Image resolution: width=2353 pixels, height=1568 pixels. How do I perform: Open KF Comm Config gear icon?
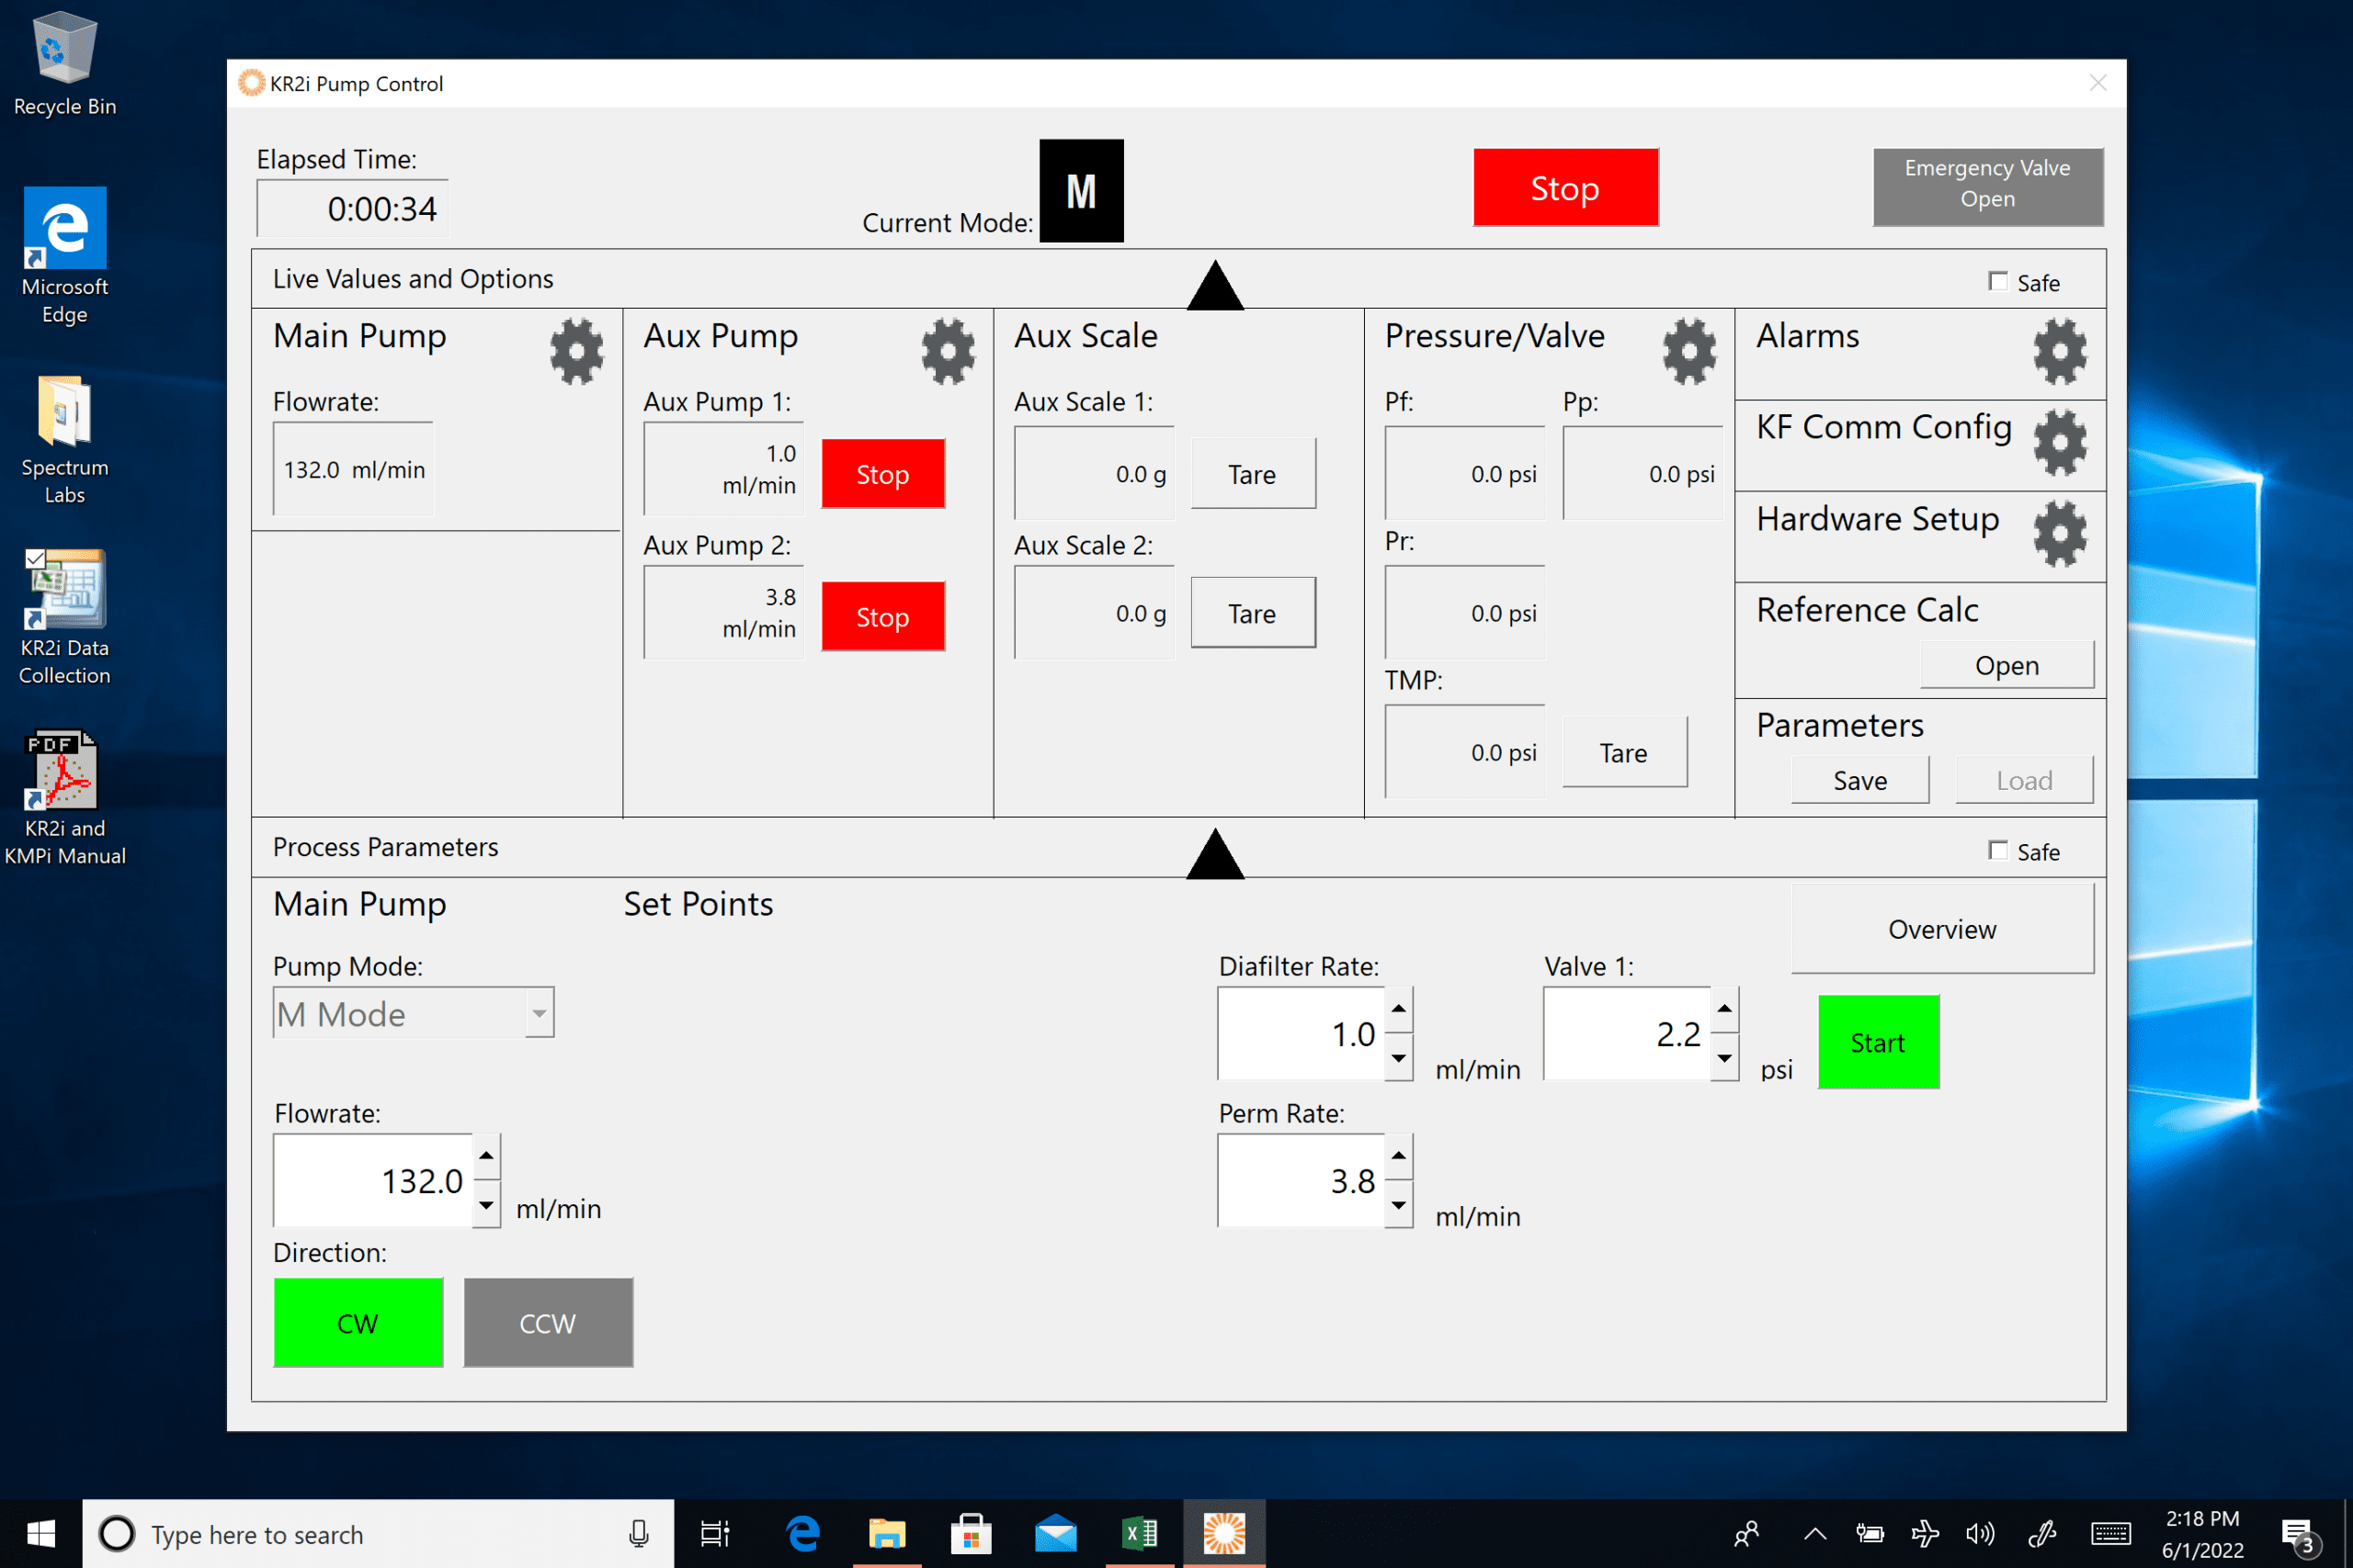2060,443
